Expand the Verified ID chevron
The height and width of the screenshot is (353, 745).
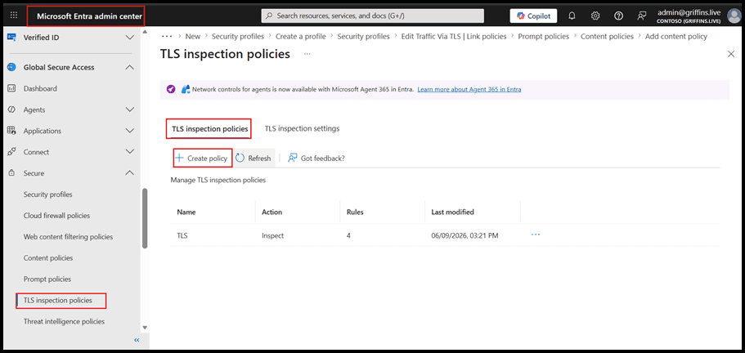[129, 37]
